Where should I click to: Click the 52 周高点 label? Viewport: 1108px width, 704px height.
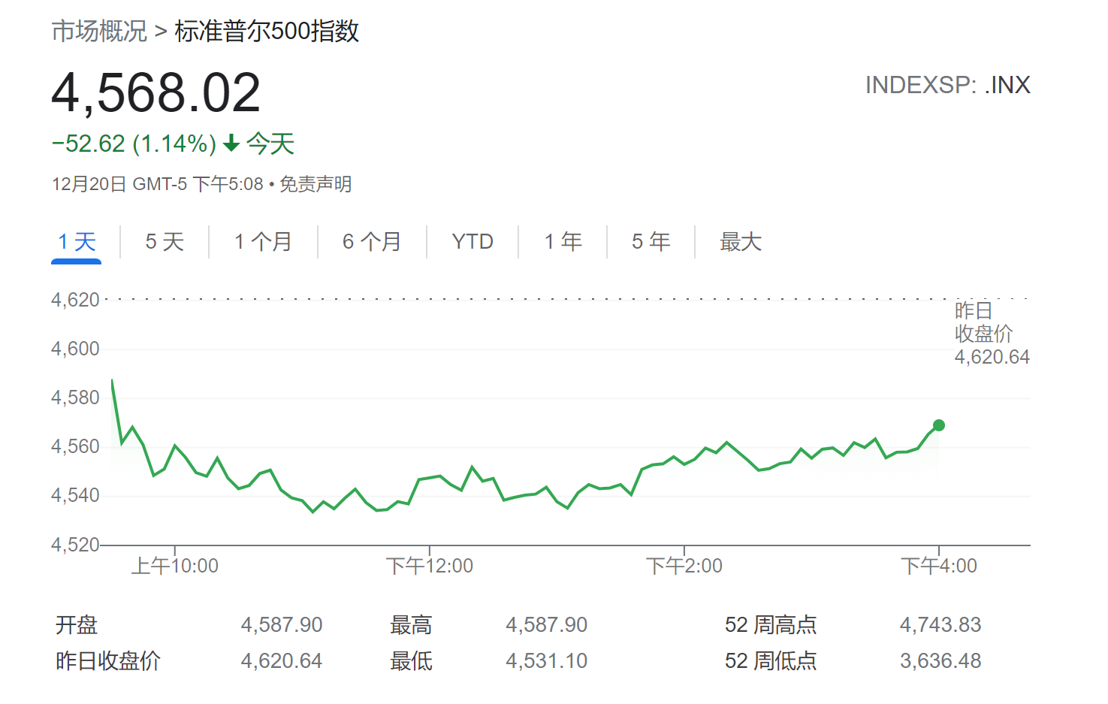[771, 624]
